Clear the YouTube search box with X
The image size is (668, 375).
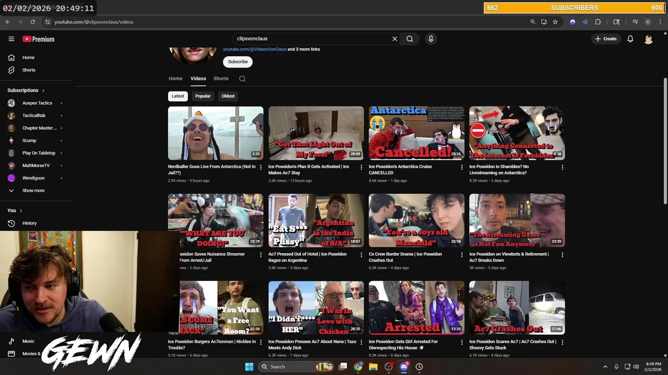(x=395, y=39)
